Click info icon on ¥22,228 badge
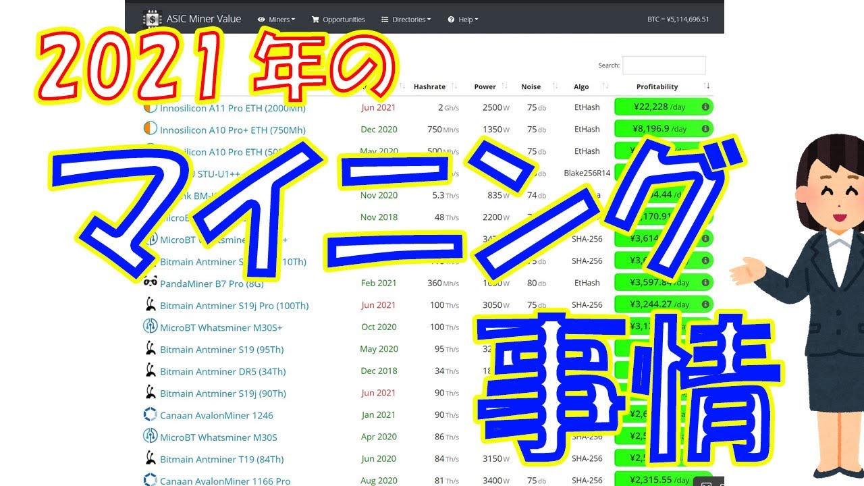 coord(705,107)
